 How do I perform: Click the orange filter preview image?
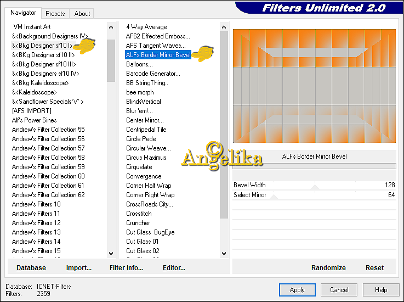[x=314, y=86]
